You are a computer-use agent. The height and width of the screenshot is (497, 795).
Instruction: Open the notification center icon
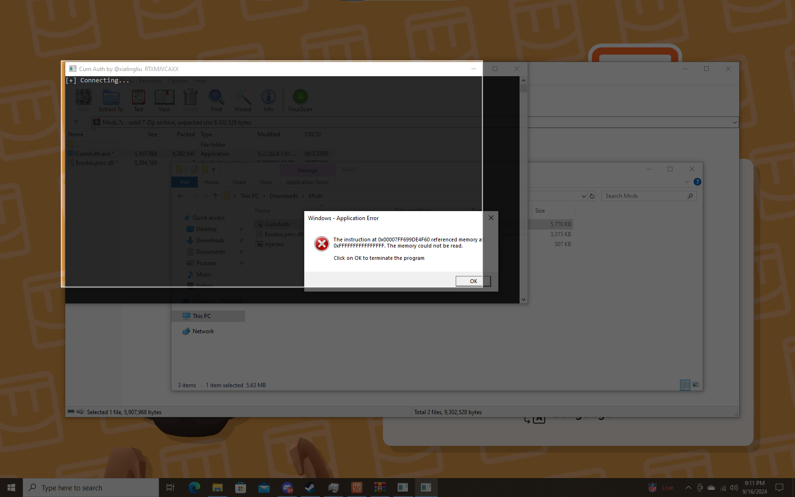(x=779, y=488)
